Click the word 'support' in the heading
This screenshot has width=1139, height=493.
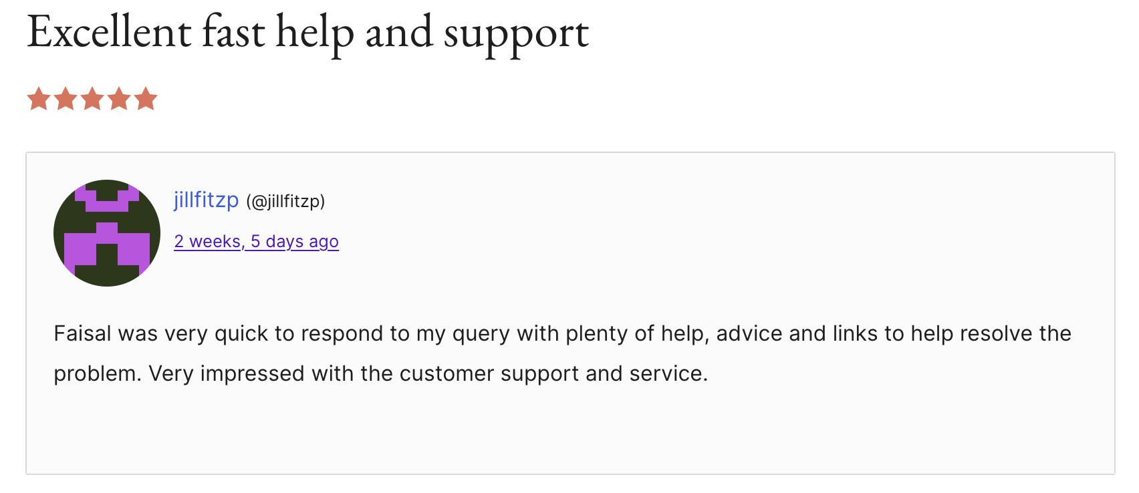pyautogui.click(x=516, y=33)
